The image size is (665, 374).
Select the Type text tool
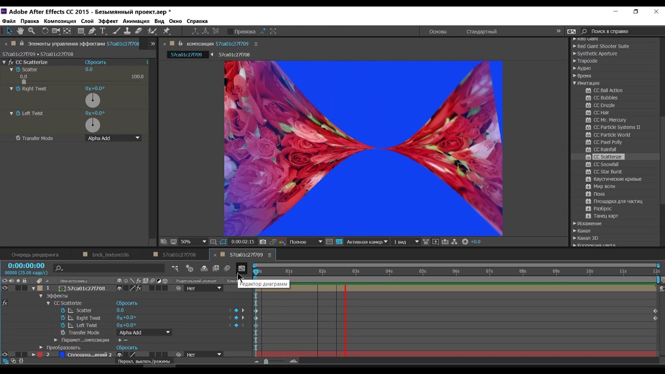pyautogui.click(x=103, y=31)
